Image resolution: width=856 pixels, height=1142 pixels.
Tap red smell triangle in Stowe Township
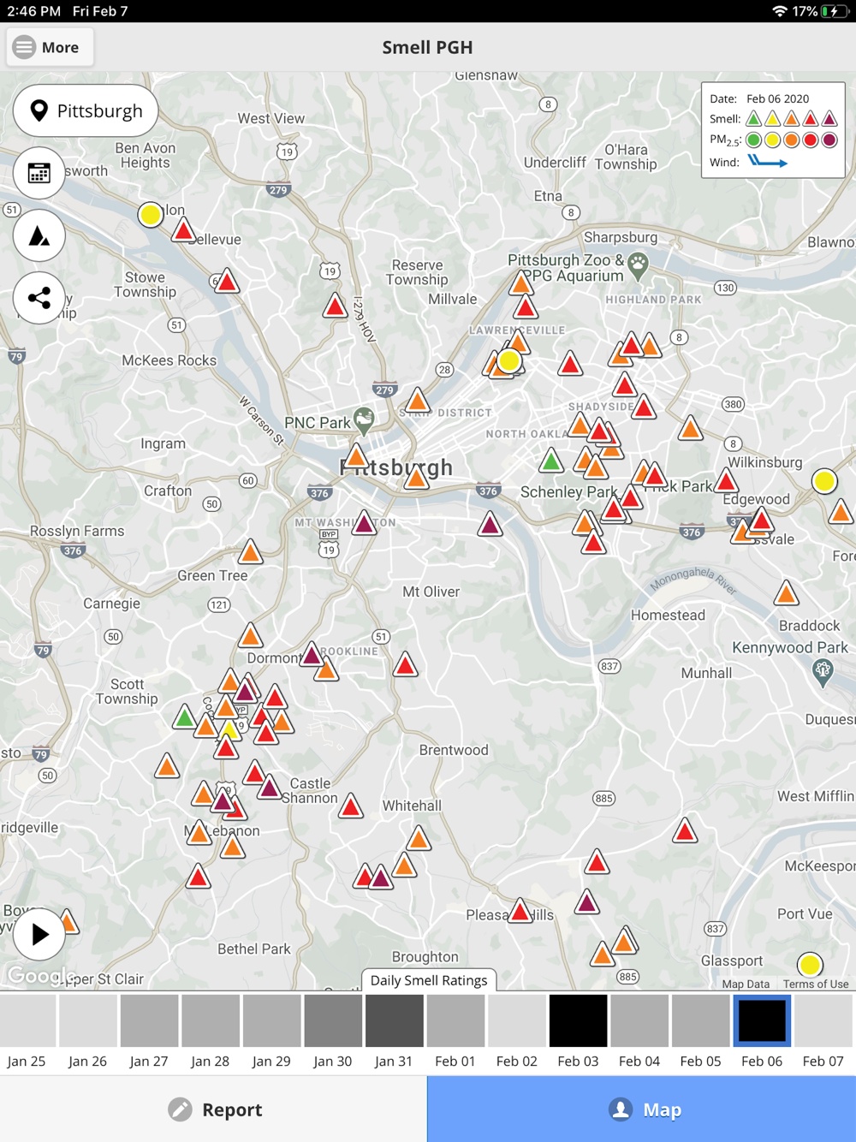[x=226, y=281]
